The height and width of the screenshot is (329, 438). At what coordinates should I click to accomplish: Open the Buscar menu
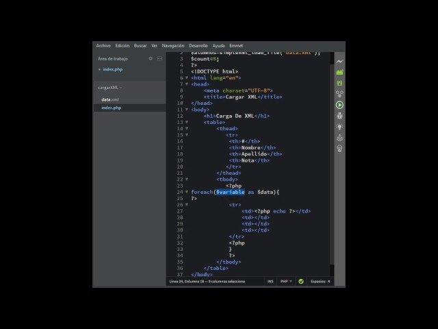[140, 46]
